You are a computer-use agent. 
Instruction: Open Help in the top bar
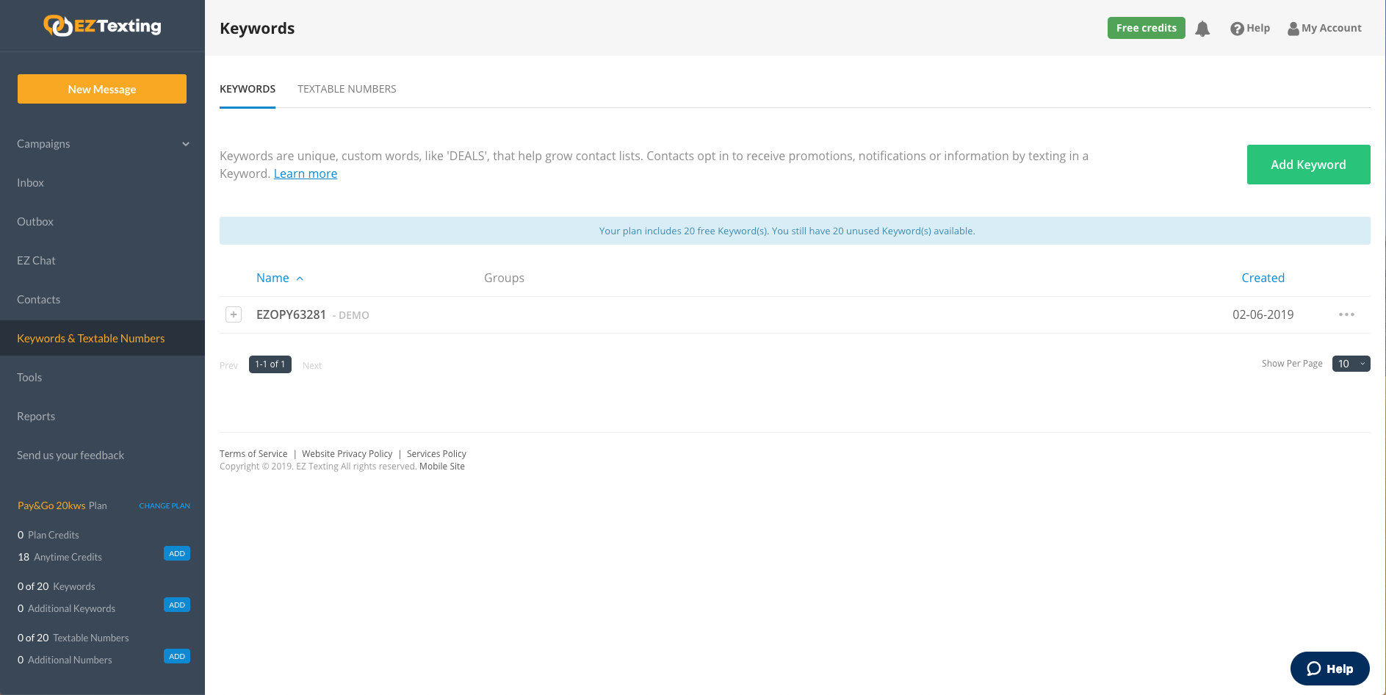click(1250, 28)
